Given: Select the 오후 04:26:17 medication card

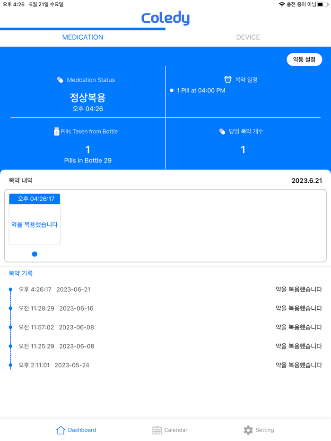Looking at the screenshot, I should pos(35,219).
